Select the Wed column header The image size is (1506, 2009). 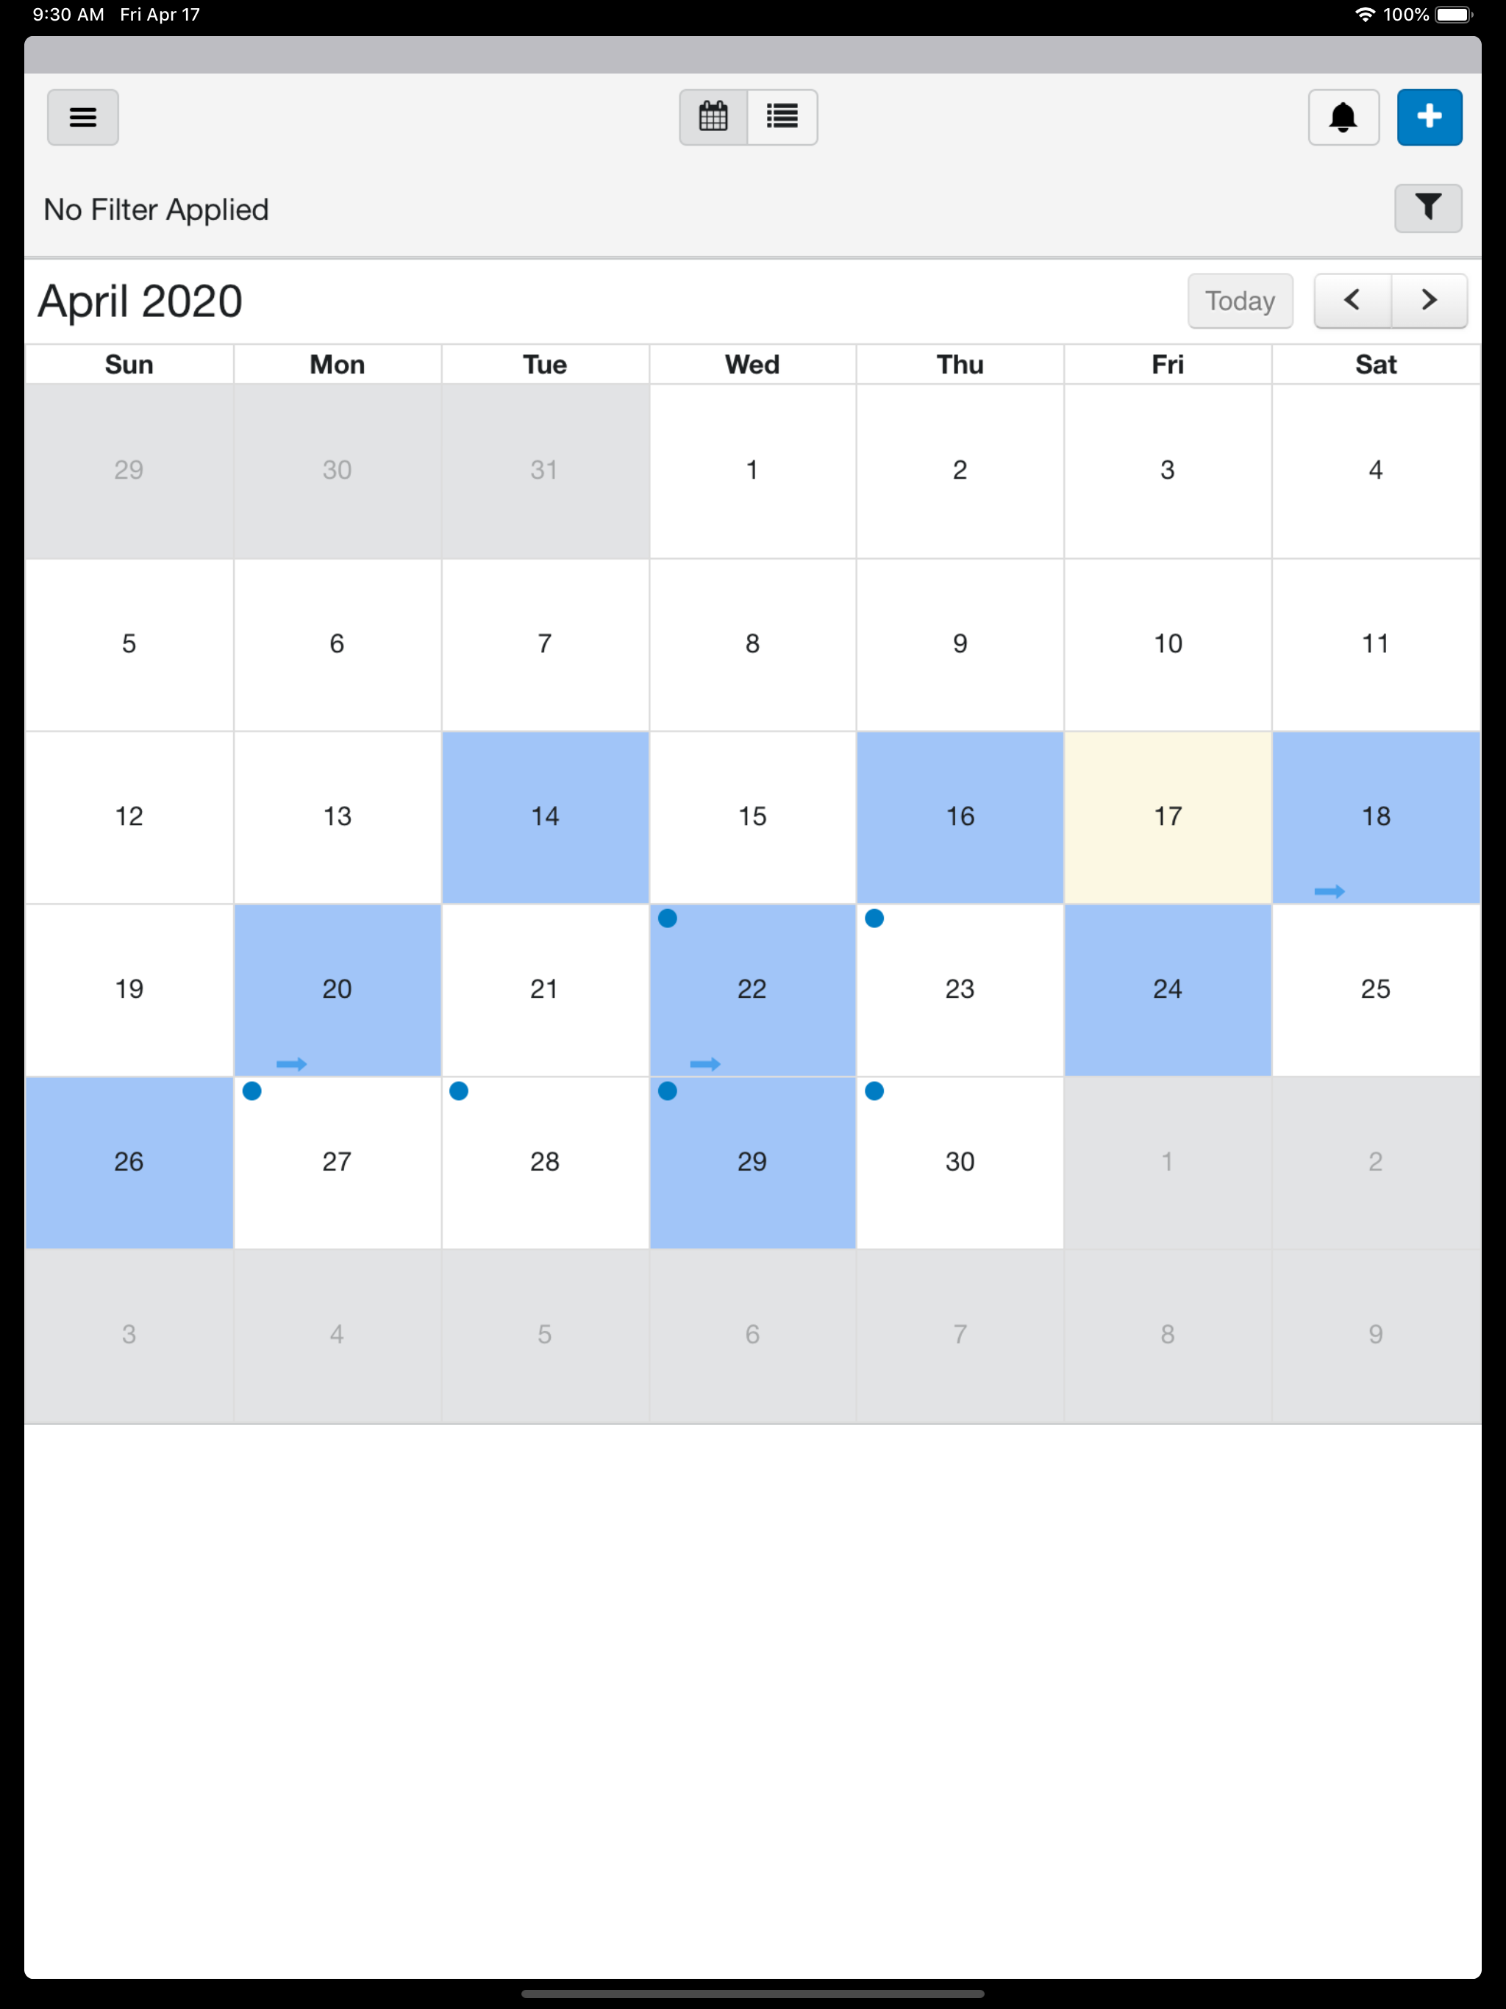point(752,363)
